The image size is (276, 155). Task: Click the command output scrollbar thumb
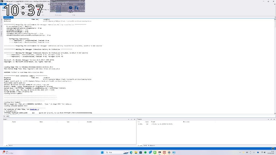[x=275, y=24]
